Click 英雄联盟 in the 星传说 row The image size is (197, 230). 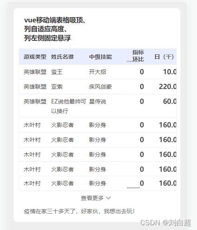pyautogui.click(x=35, y=101)
